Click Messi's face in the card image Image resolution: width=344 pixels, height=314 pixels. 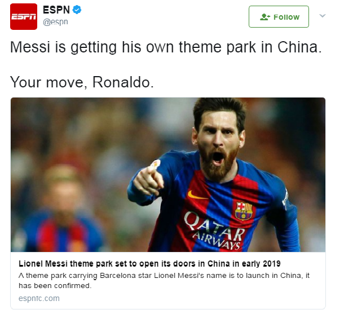coord(218,145)
